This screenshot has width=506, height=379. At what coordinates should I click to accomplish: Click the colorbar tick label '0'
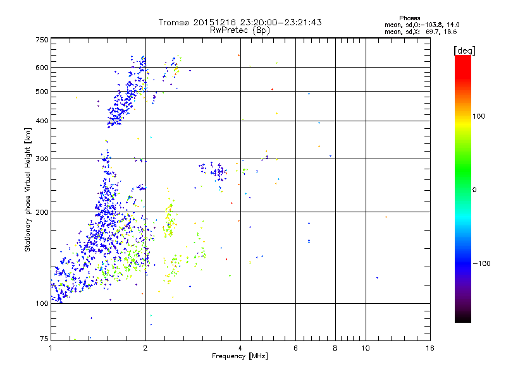click(x=474, y=190)
